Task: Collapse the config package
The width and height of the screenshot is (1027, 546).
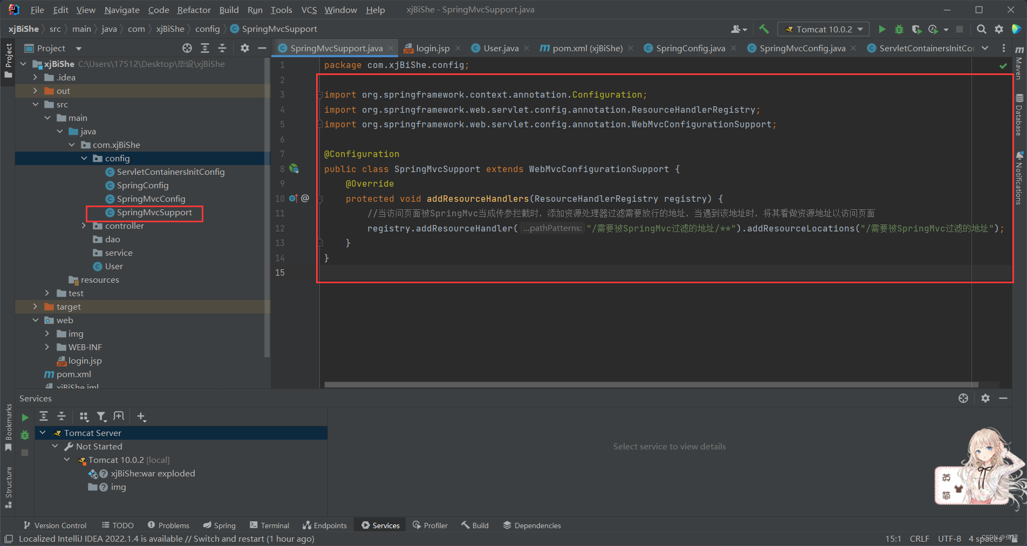Action: [x=84, y=158]
